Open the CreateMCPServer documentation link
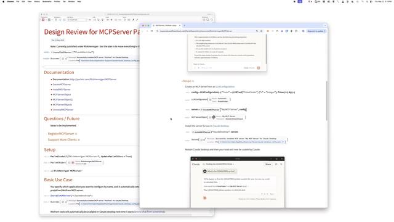The width and height of the screenshot is (394, 222). [62, 84]
